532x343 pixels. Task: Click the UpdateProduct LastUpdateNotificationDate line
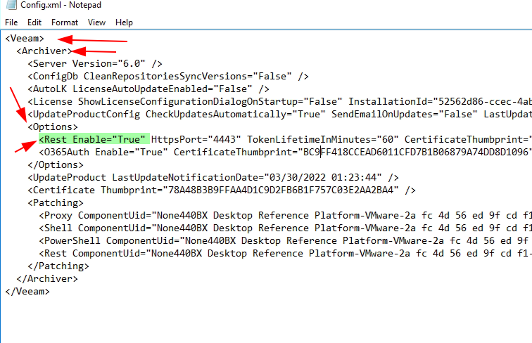213,178
